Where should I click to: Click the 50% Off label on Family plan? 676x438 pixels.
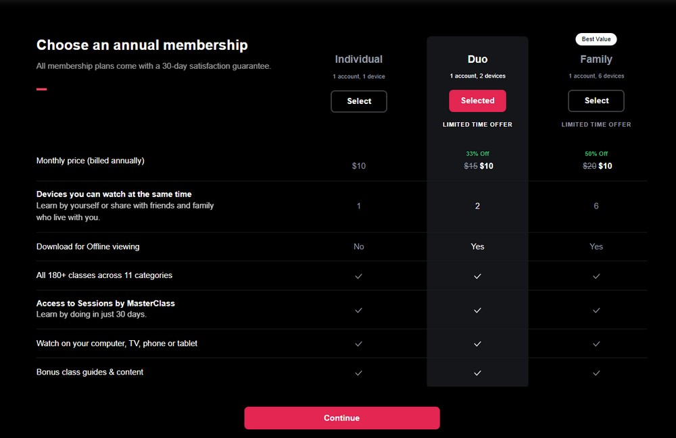tap(596, 153)
